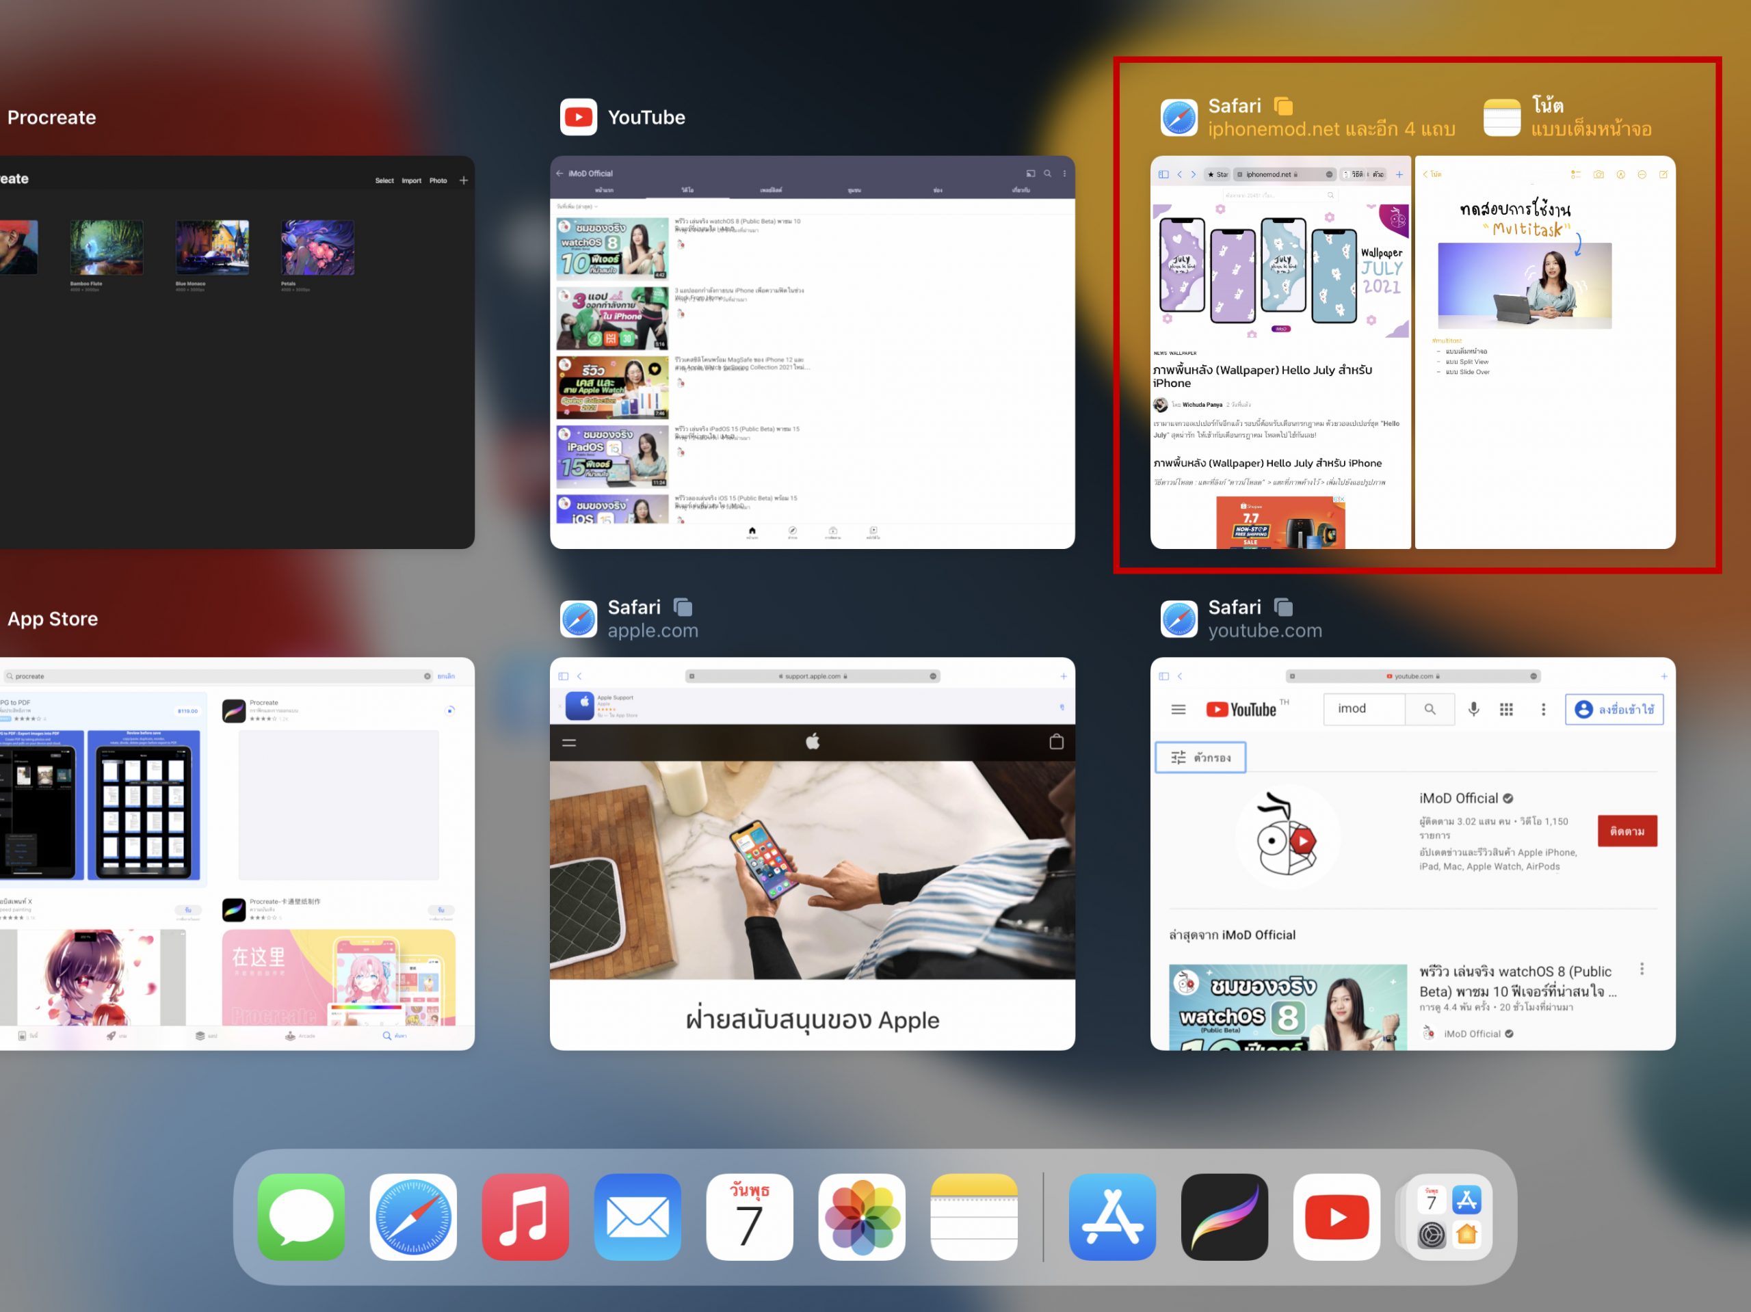Open Messages app in the dock
The width and height of the screenshot is (1751, 1312).
pos(301,1216)
